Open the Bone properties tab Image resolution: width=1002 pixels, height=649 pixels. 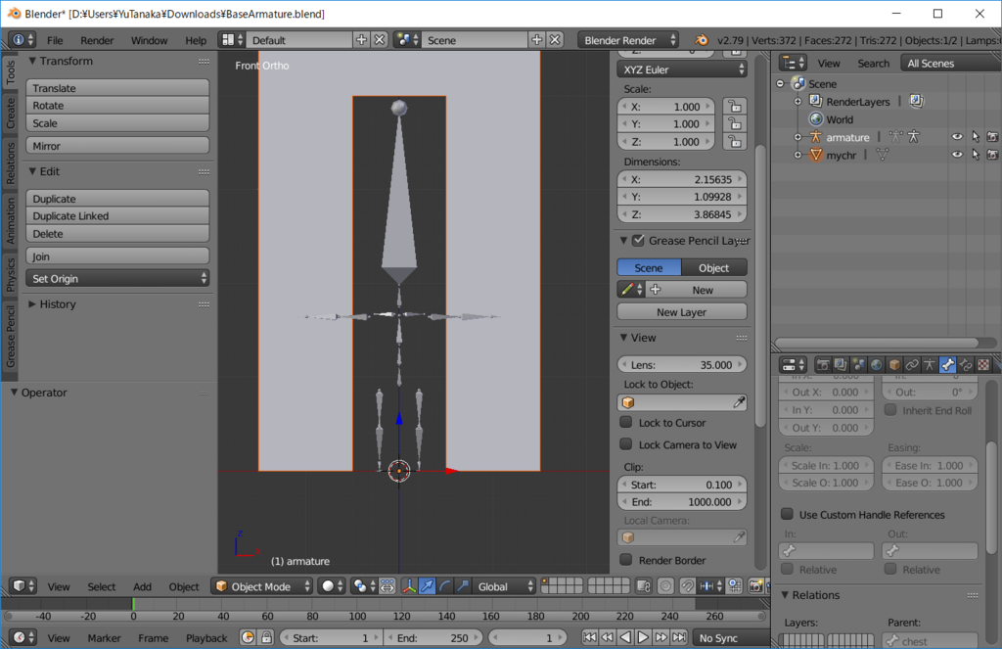tap(947, 365)
